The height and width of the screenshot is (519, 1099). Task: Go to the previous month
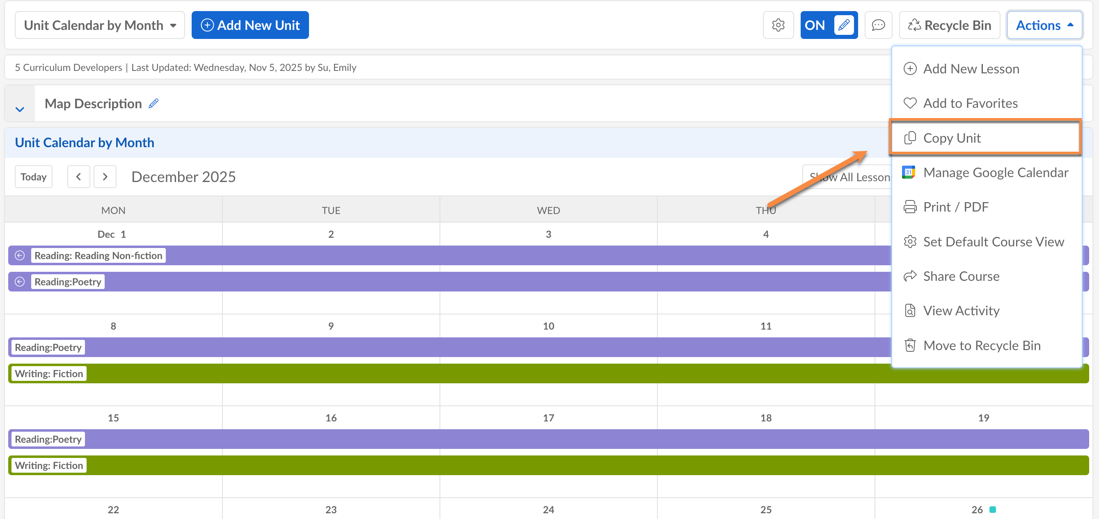tap(78, 176)
